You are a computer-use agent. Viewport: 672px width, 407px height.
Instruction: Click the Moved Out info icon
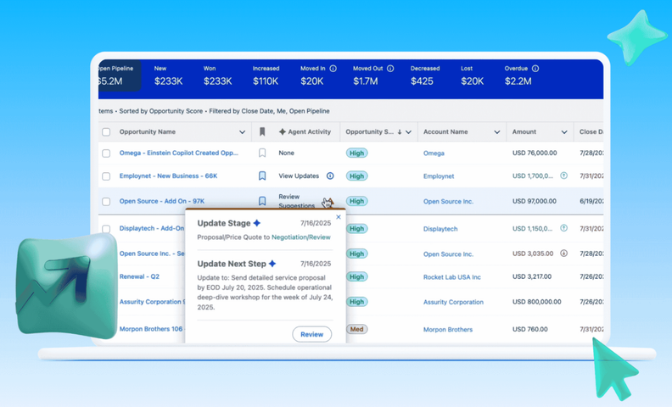[x=390, y=69]
